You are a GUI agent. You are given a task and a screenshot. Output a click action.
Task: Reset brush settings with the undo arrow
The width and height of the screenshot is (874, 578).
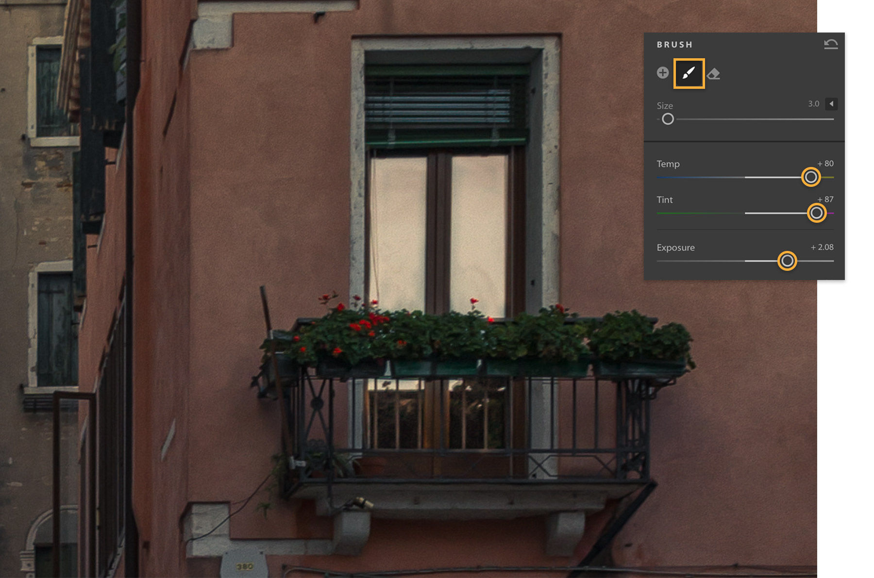click(831, 44)
